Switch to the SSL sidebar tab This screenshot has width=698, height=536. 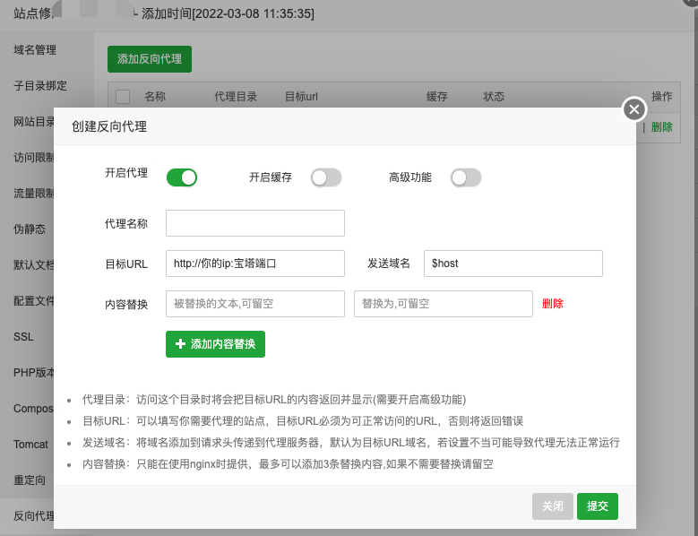coord(23,337)
